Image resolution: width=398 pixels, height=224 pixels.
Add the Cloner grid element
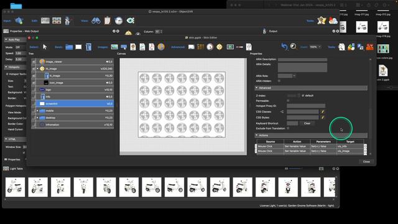[200, 47]
